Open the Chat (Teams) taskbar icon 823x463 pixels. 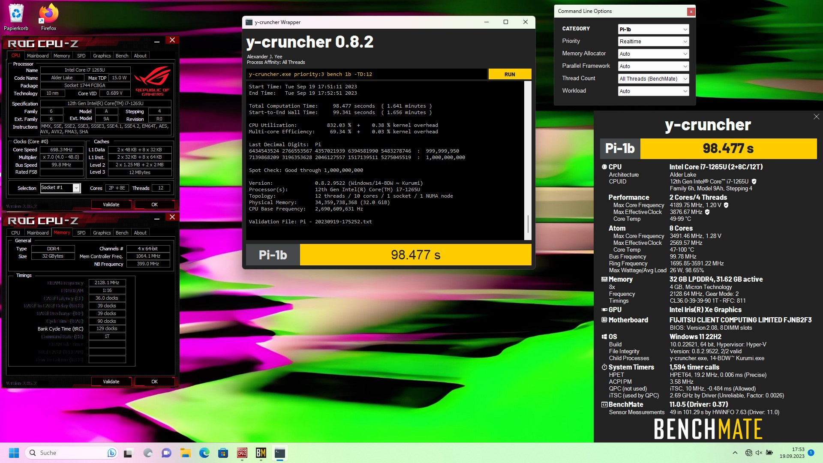pos(166,453)
